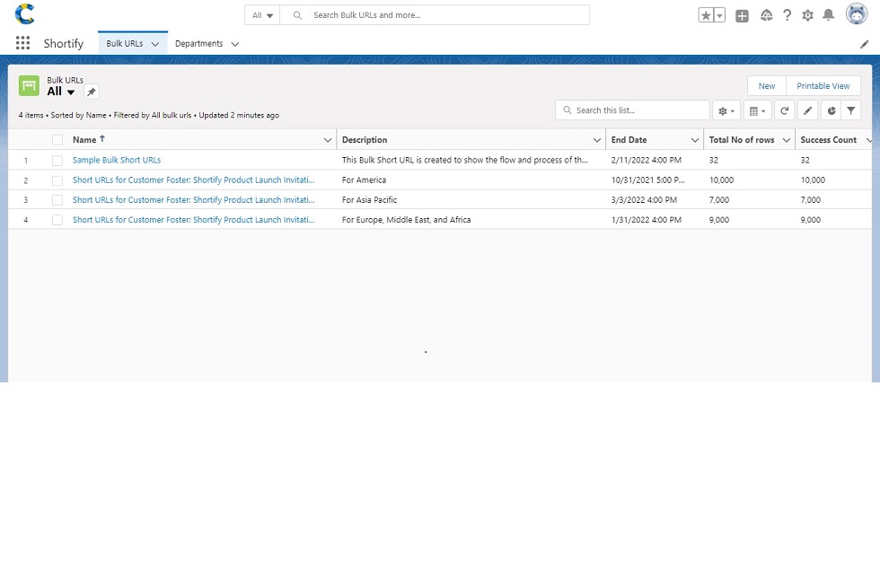
Task: Open the App Launcher grid icon
Action: pyautogui.click(x=22, y=43)
